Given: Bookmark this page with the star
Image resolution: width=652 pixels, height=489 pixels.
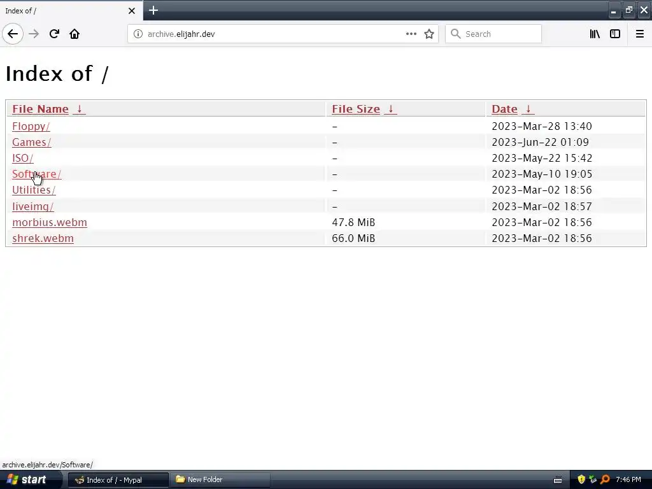Looking at the screenshot, I should click(429, 34).
